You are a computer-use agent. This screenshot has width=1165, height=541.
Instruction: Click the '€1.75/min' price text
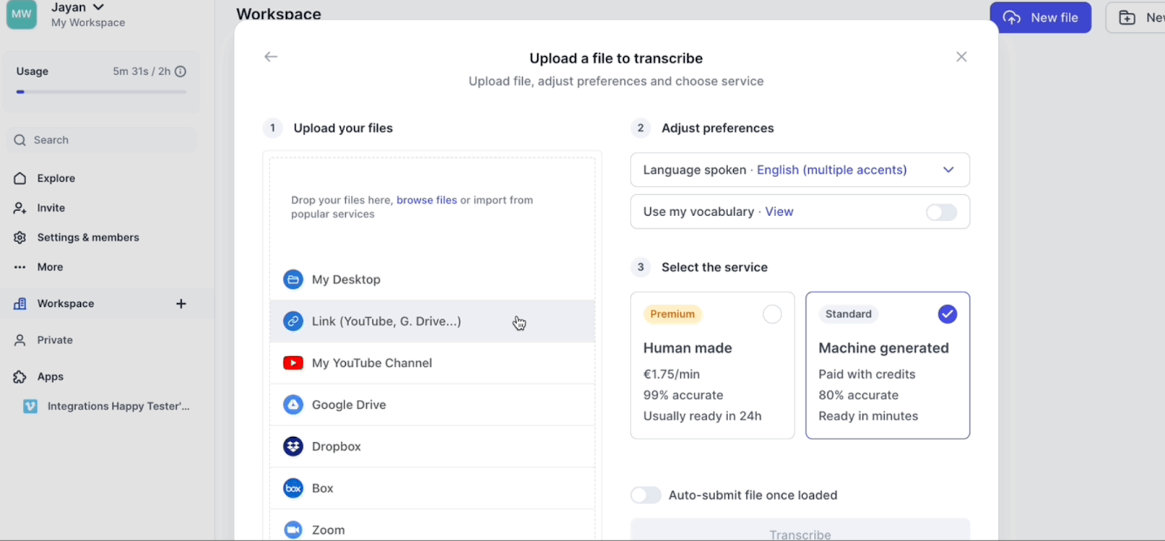[671, 374]
